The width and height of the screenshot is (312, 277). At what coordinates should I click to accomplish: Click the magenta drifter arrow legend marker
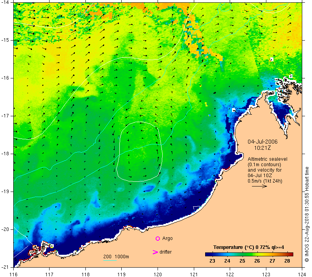155,252
